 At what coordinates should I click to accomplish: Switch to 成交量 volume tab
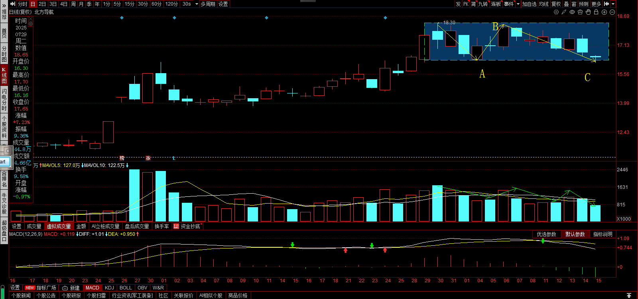click(34, 226)
